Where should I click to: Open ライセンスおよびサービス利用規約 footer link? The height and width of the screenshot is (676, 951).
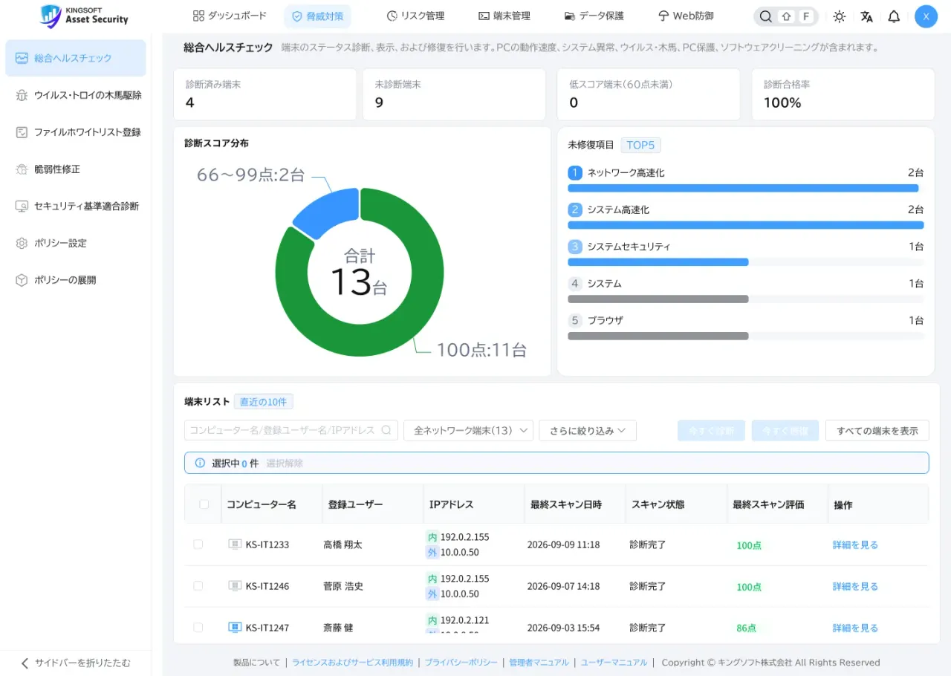[x=352, y=663]
